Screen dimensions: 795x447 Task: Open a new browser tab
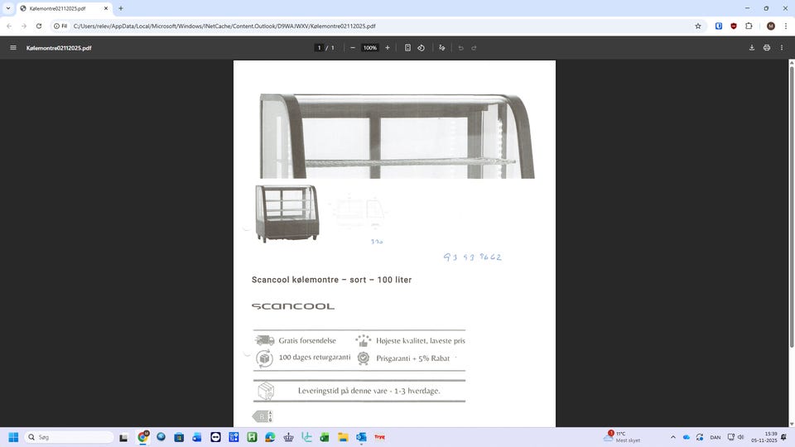click(121, 8)
